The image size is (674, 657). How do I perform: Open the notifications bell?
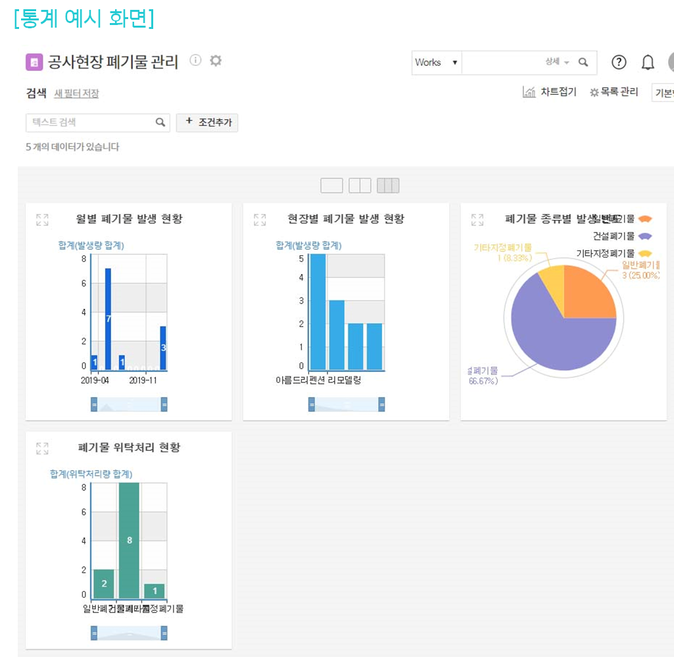tap(648, 63)
